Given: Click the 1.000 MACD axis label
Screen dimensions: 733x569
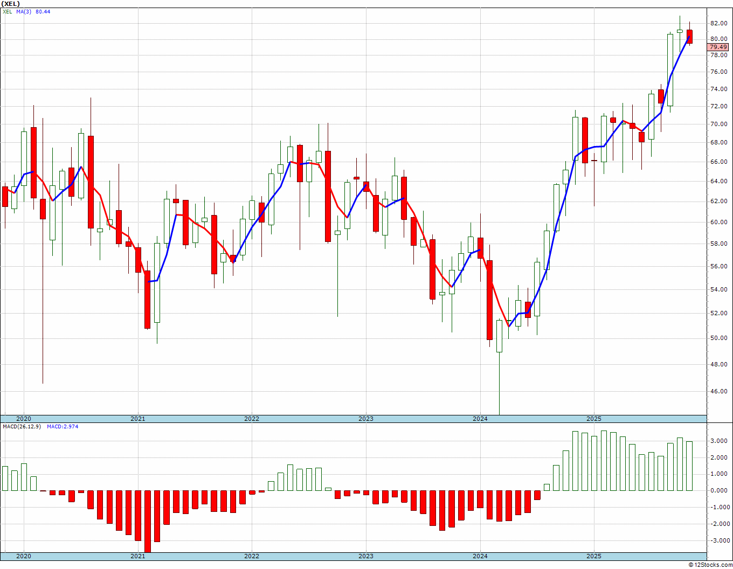Looking at the screenshot, I should click(x=720, y=474).
